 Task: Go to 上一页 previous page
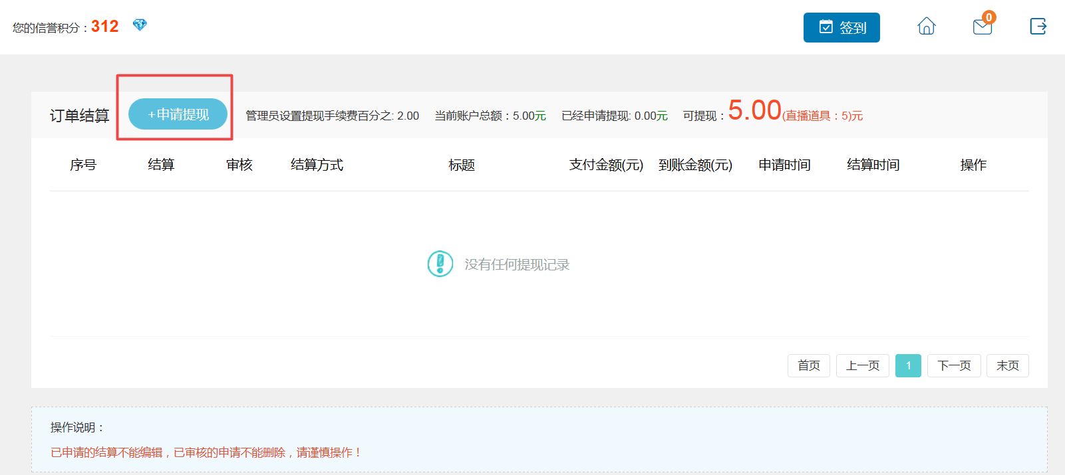coord(863,365)
